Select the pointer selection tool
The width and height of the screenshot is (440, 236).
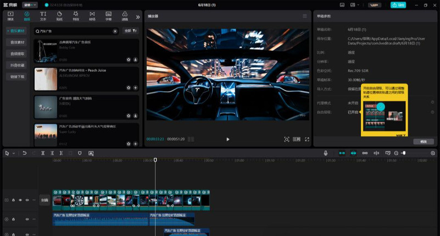point(7,153)
